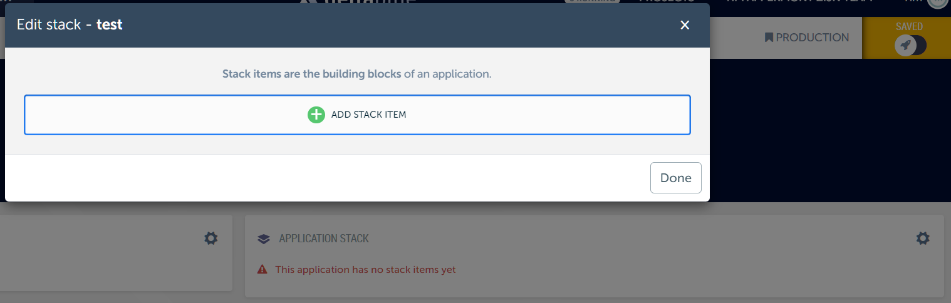The width and height of the screenshot is (951, 303).
Task: Open the Application Stack gear settings
Action: pos(922,239)
